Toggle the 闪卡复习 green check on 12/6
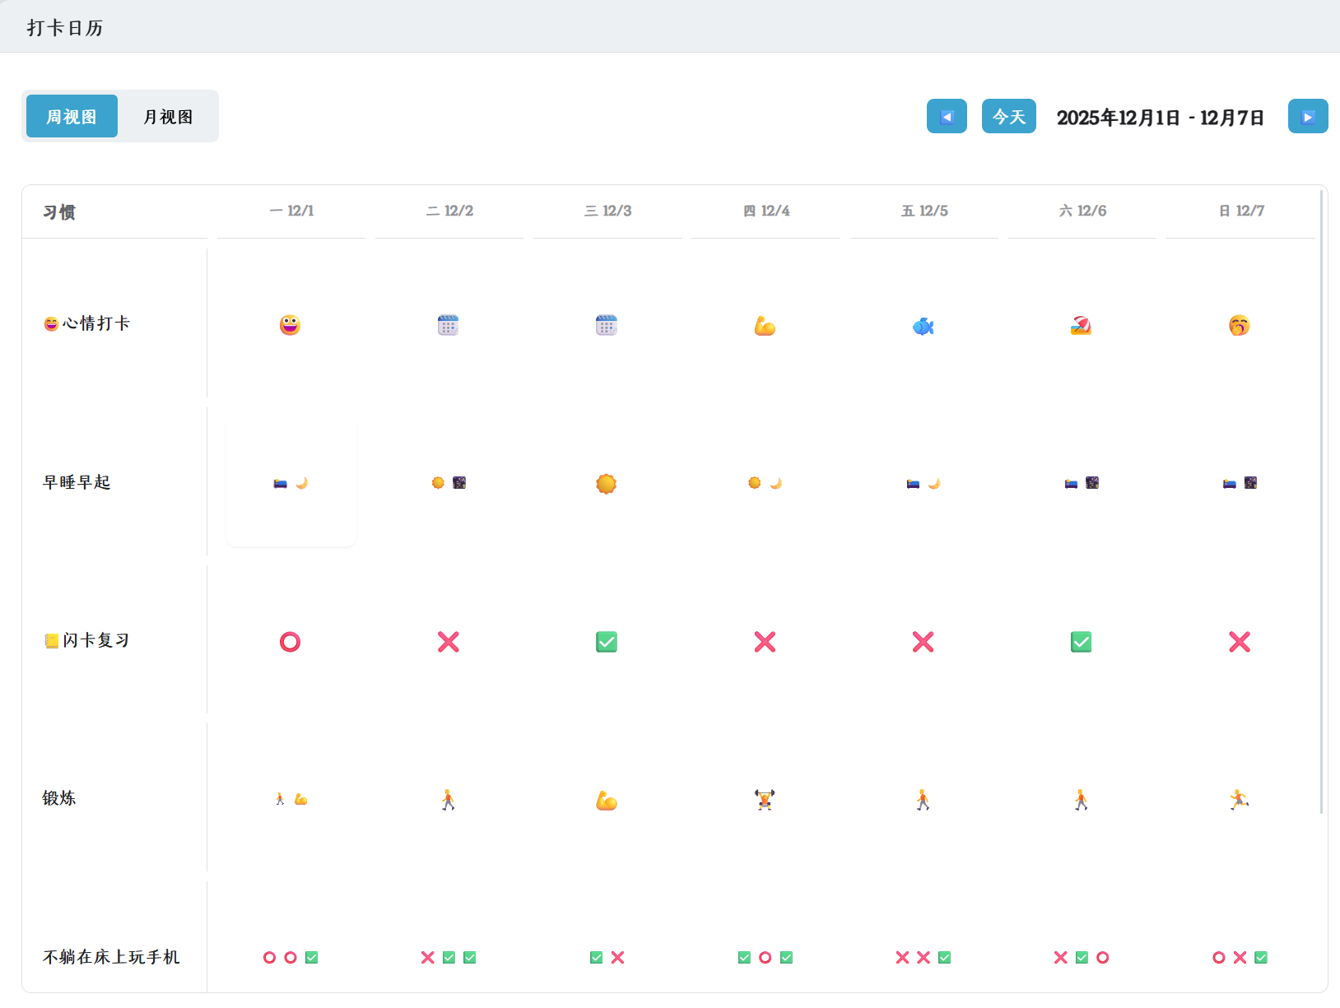Screen dimensions: 1340x1008 1082,642
